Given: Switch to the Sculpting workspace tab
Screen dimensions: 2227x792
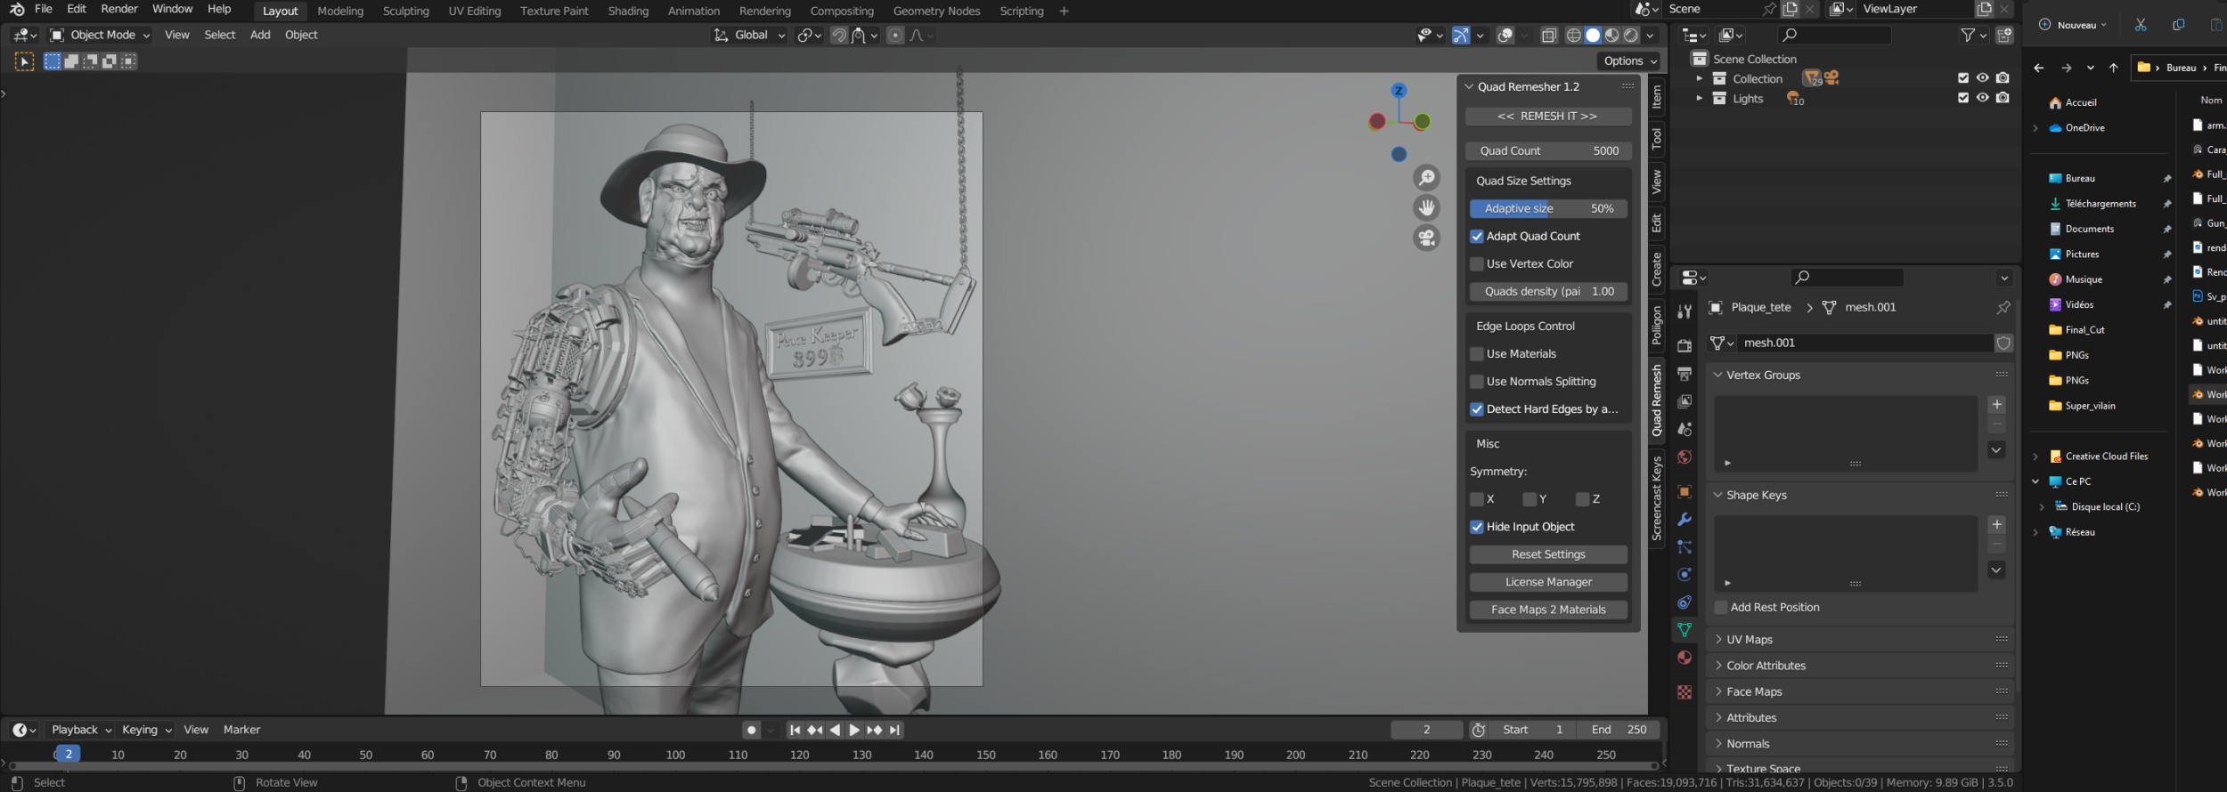Looking at the screenshot, I should click(x=405, y=12).
